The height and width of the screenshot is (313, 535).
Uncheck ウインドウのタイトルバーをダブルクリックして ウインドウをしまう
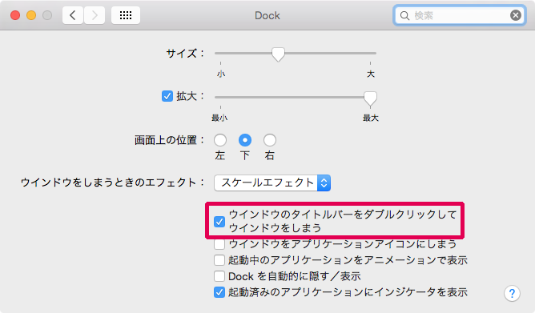pyautogui.click(x=219, y=222)
